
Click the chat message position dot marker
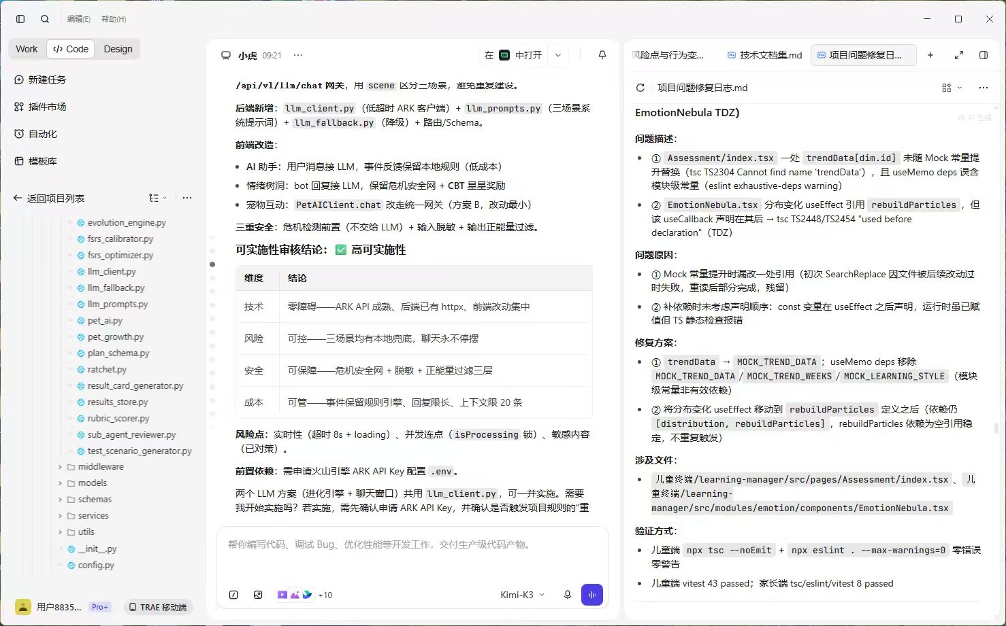[x=212, y=264]
